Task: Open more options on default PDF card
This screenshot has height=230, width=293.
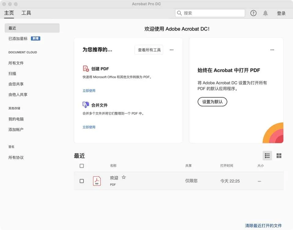Action: 272,50
